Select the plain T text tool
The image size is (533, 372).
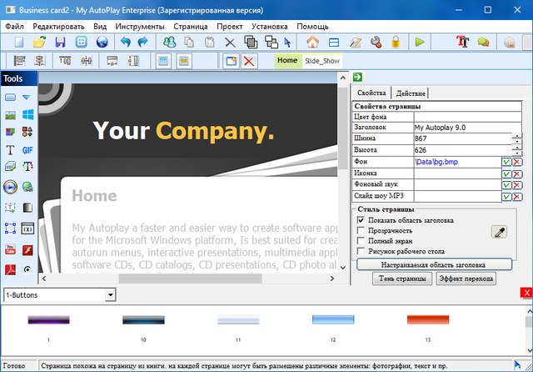[x=10, y=150]
